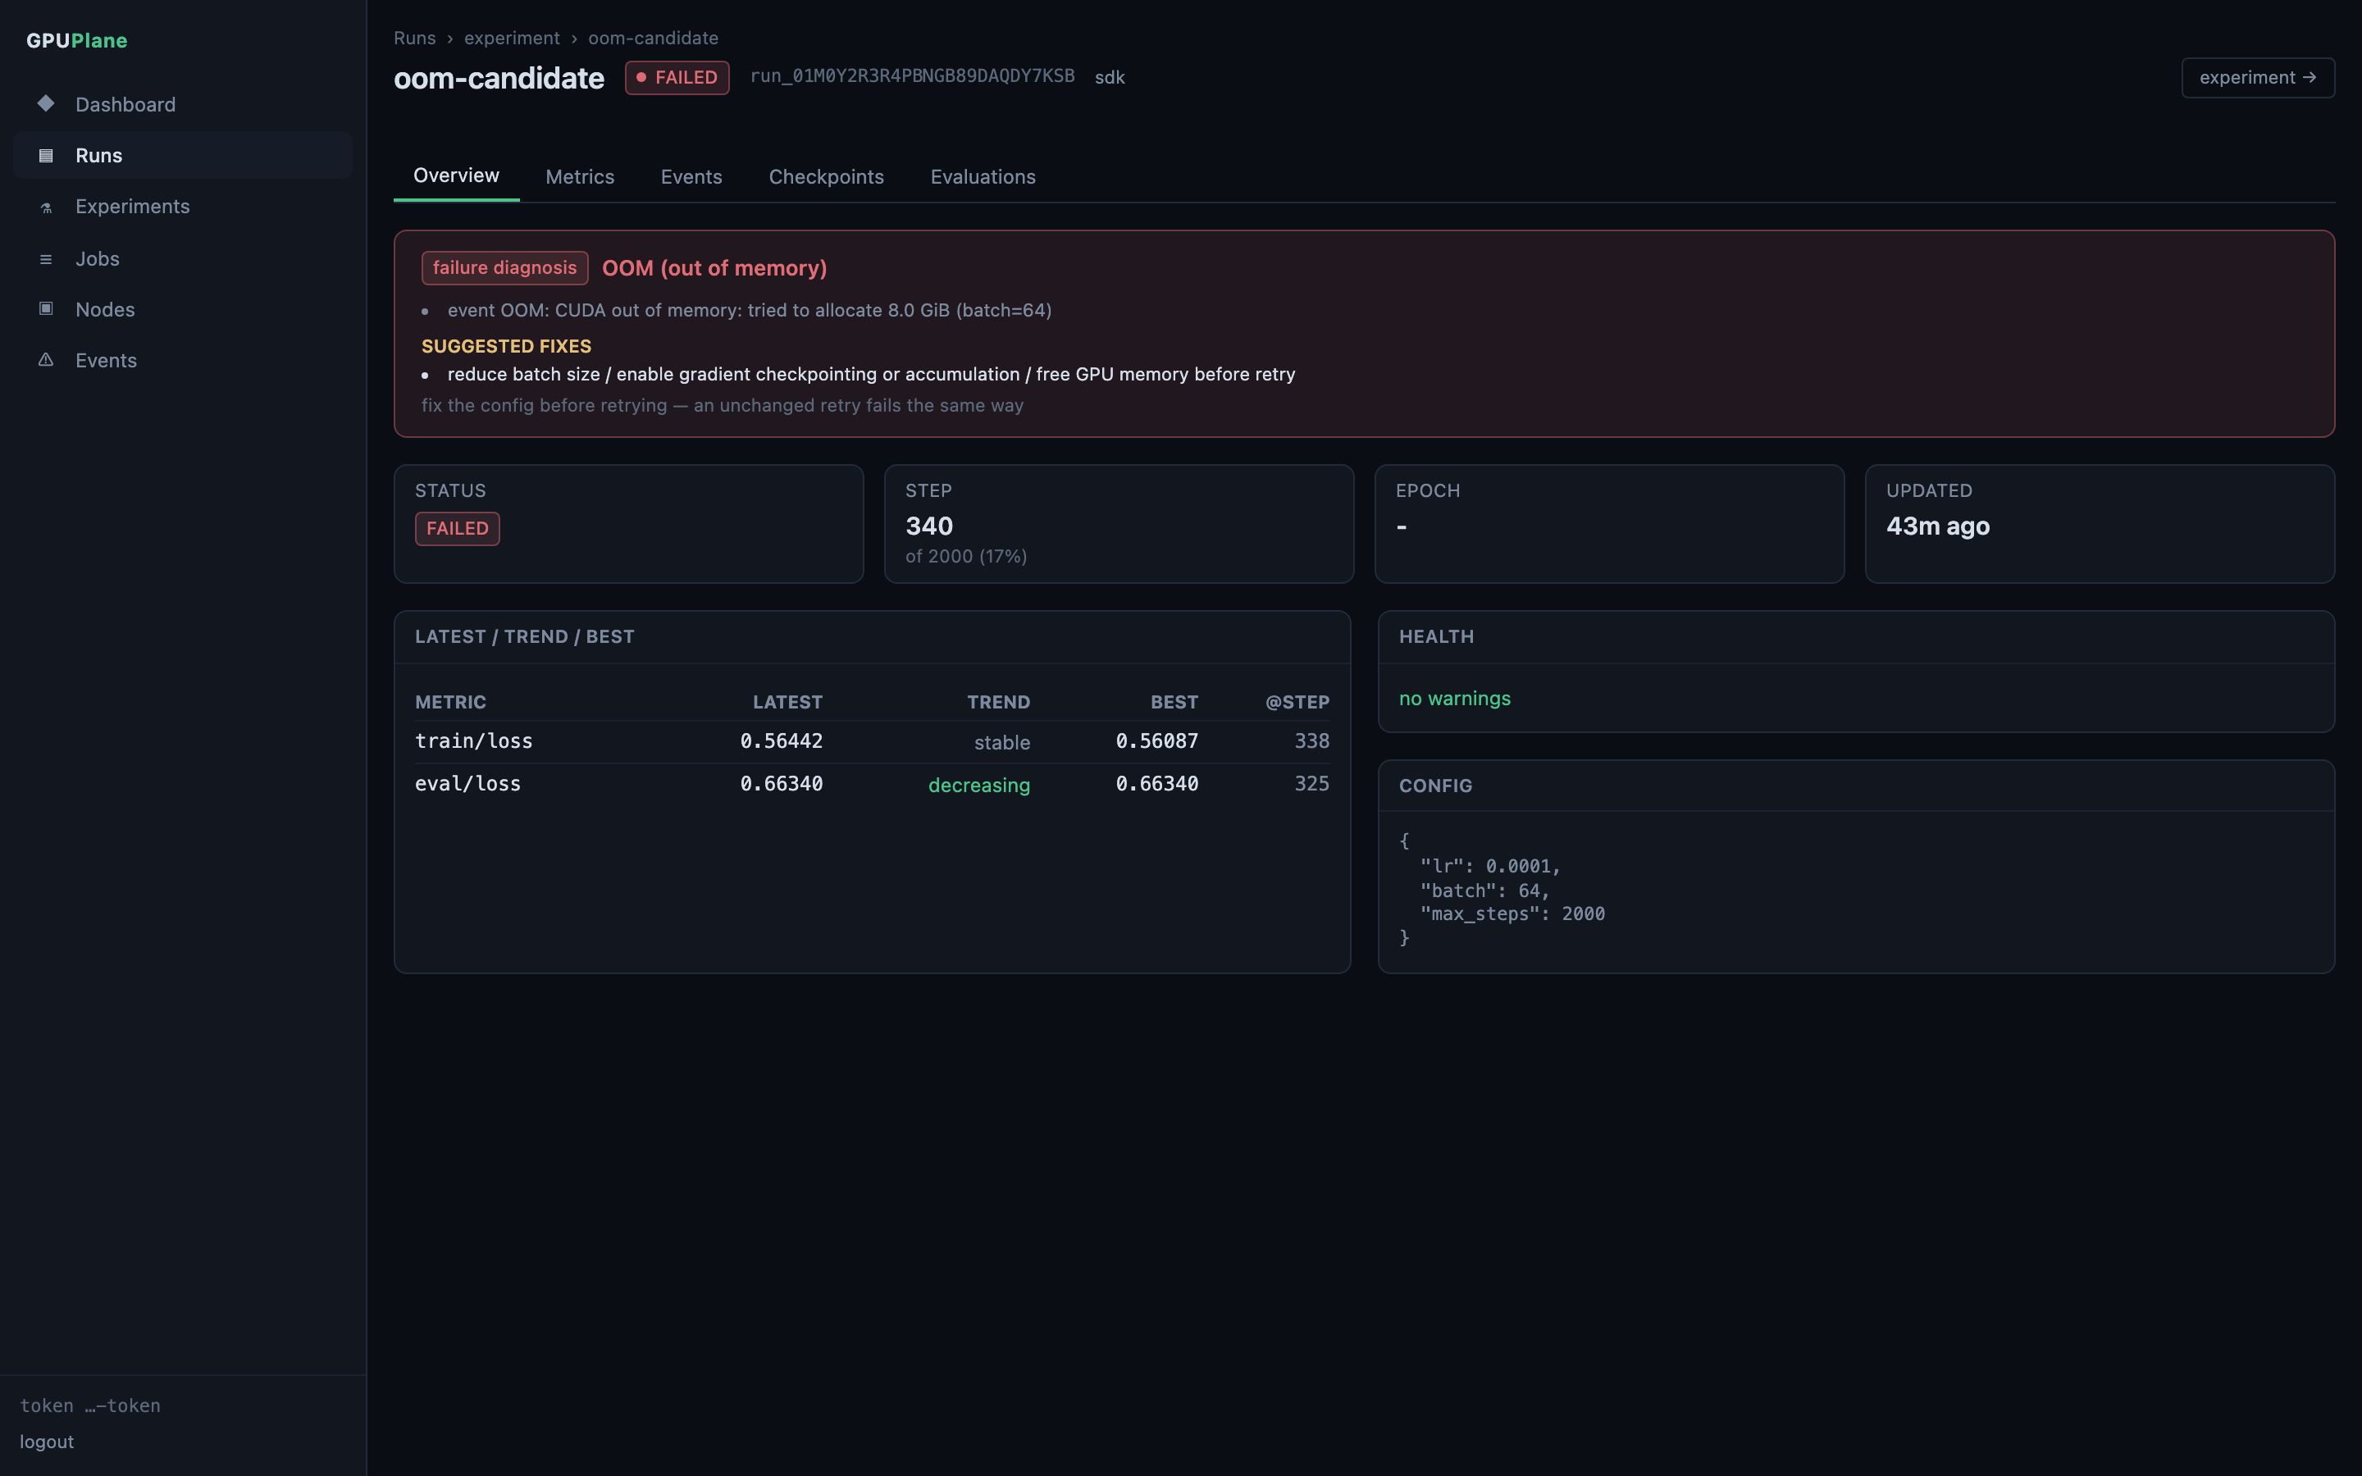The image size is (2362, 1476).
Task: Open the Dashboard page
Action: pos(184,104)
